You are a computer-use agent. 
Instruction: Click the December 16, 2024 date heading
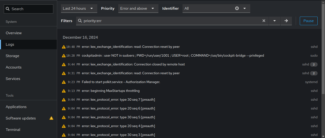pos(80,37)
